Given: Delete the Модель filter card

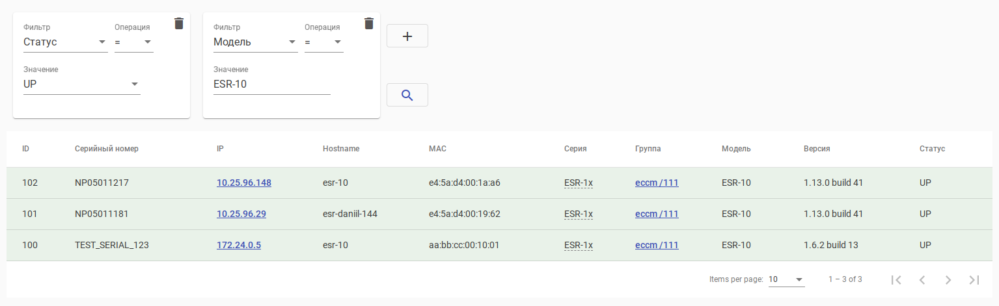Looking at the screenshot, I should (369, 23).
